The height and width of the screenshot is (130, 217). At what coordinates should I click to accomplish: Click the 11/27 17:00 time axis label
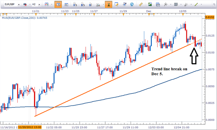pos(105,127)
